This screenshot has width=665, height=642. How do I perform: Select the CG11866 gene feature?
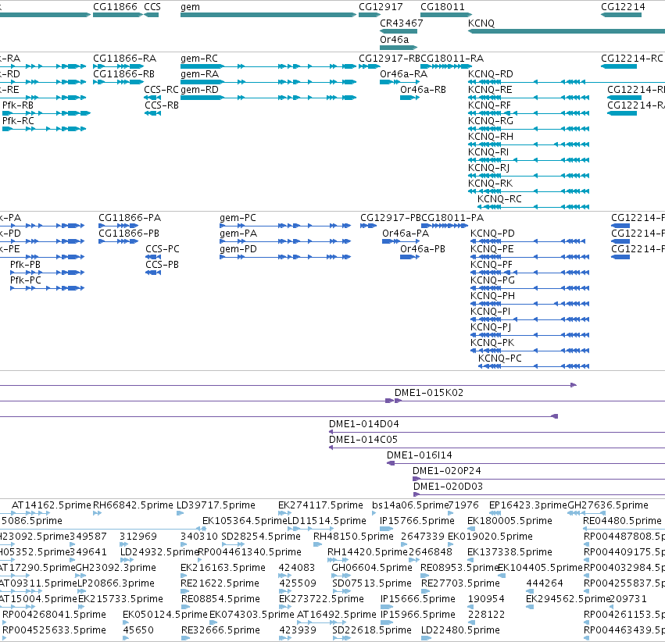[x=118, y=15]
